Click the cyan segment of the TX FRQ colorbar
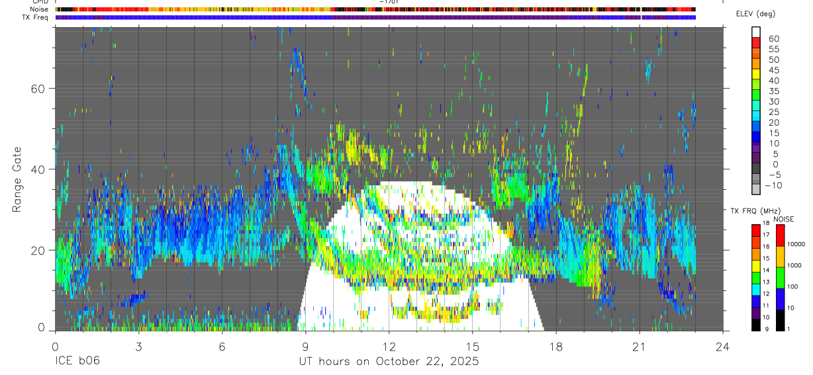The height and width of the screenshot is (375, 813). [x=755, y=290]
